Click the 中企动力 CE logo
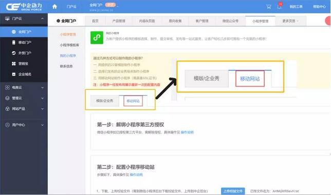The width and height of the screenshot is (331, 195). coord(24,7)
